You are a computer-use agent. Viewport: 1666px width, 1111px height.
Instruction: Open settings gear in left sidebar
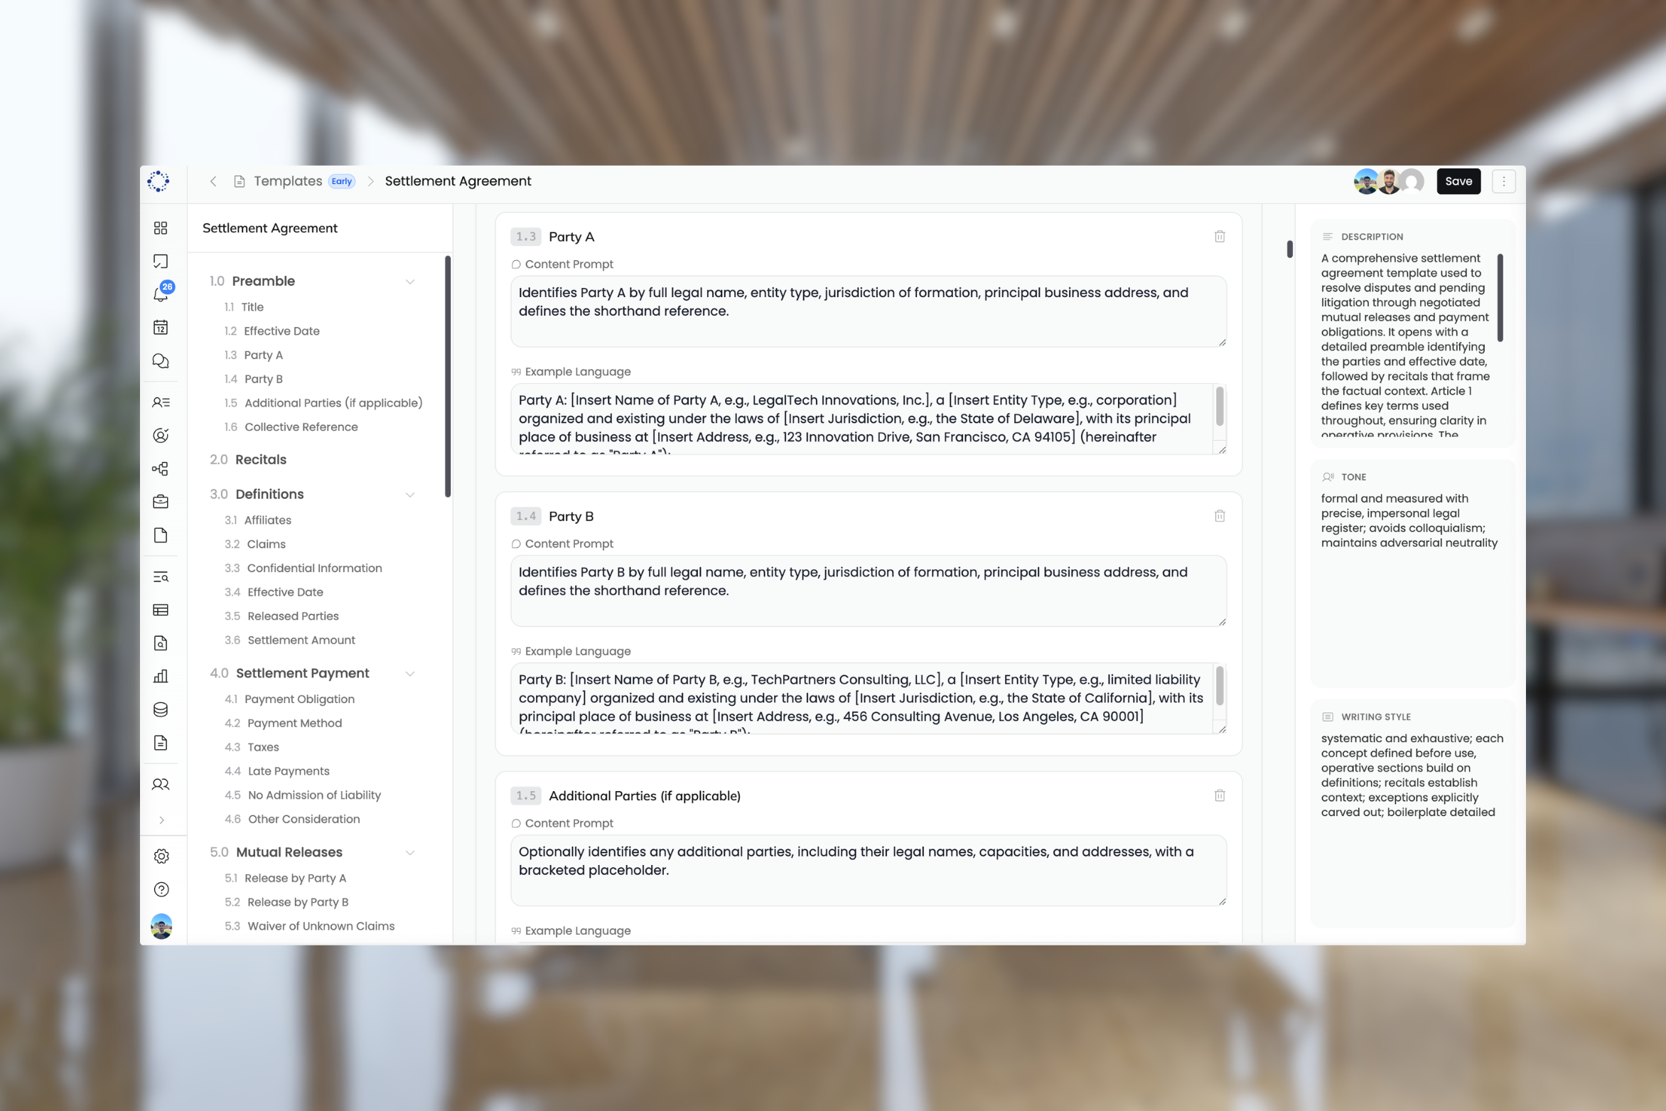[161, 856]
